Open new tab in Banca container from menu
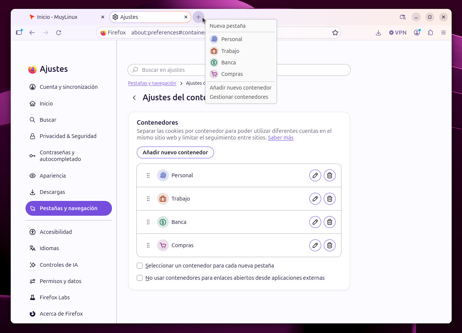This screenshot has height=333, width=462. click(241, 63)
